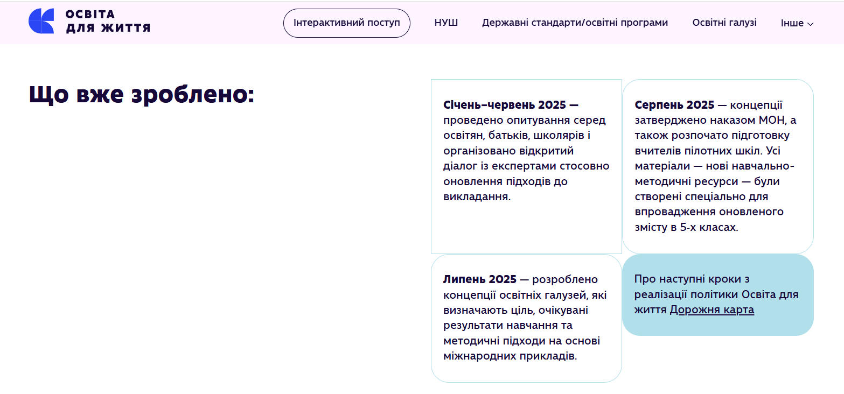Image resolution: width=844 pixels, height=394 pixels.
Task: Go to the НУШ menu item
Action: click(446, 23)
